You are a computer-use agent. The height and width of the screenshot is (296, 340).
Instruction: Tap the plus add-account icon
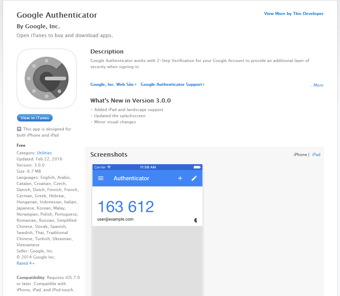point(180,178)
